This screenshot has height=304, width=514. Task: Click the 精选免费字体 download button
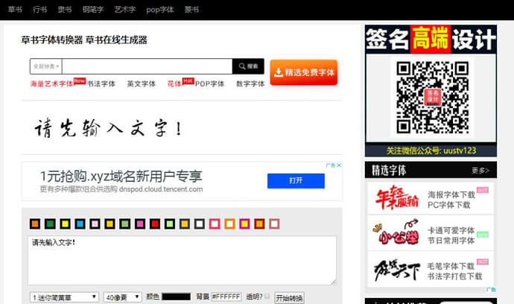(x=303, y=72)
